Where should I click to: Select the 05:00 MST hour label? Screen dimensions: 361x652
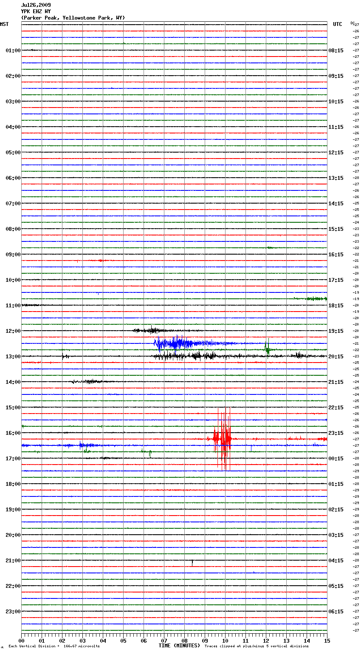coord(13,153)
